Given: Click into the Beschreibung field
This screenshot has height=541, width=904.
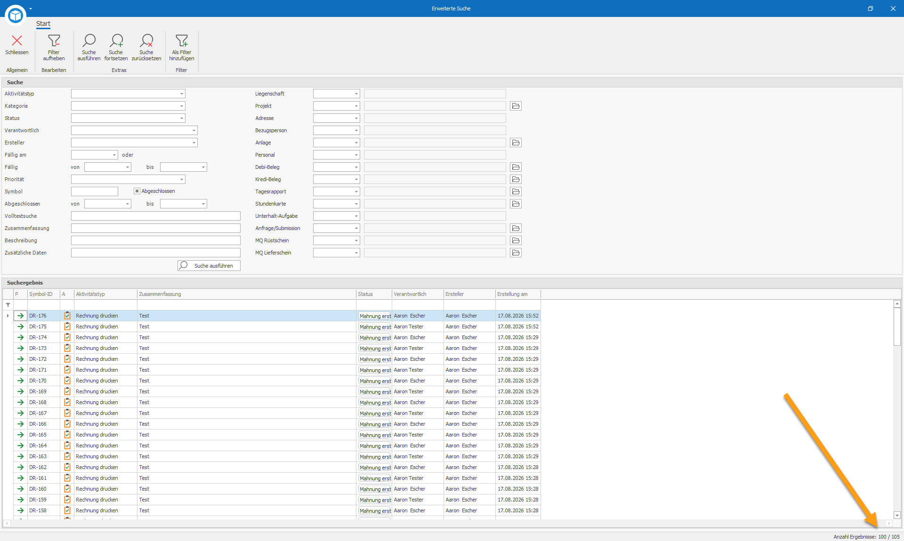Looking at the screenshot, I should pyautogui.click(x=156, y=240).
